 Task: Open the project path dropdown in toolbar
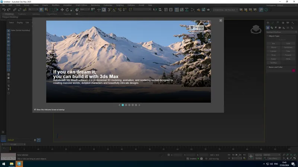225,10
